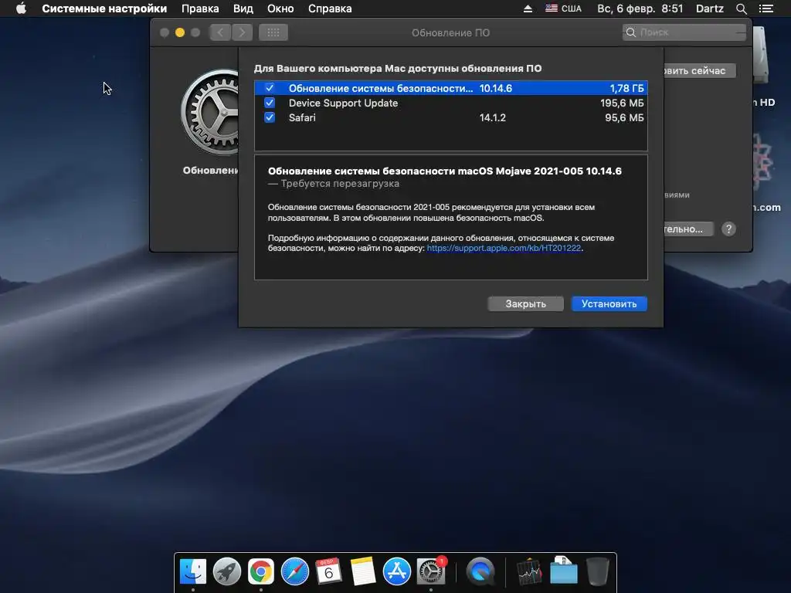This screenshot has height=593, width=791.
Task: Open Calendar showing 6 in dock
Action: point(328,571)
